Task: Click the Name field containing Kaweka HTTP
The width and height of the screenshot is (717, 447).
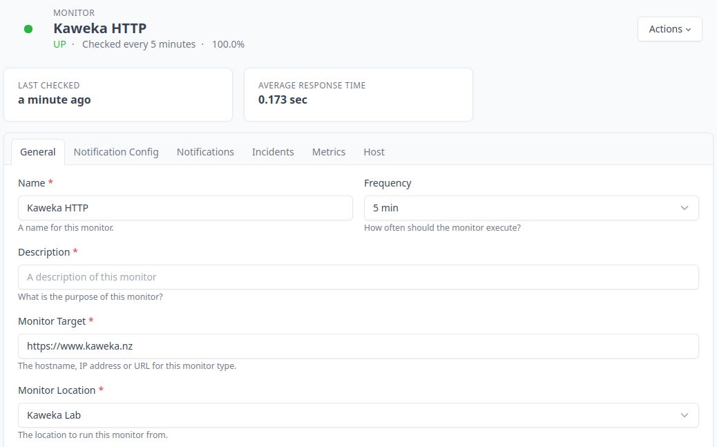Action: pos(185,208)
